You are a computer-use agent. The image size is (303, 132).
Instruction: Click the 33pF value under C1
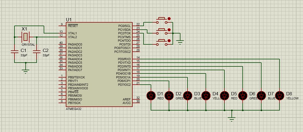tap(24, 55)
